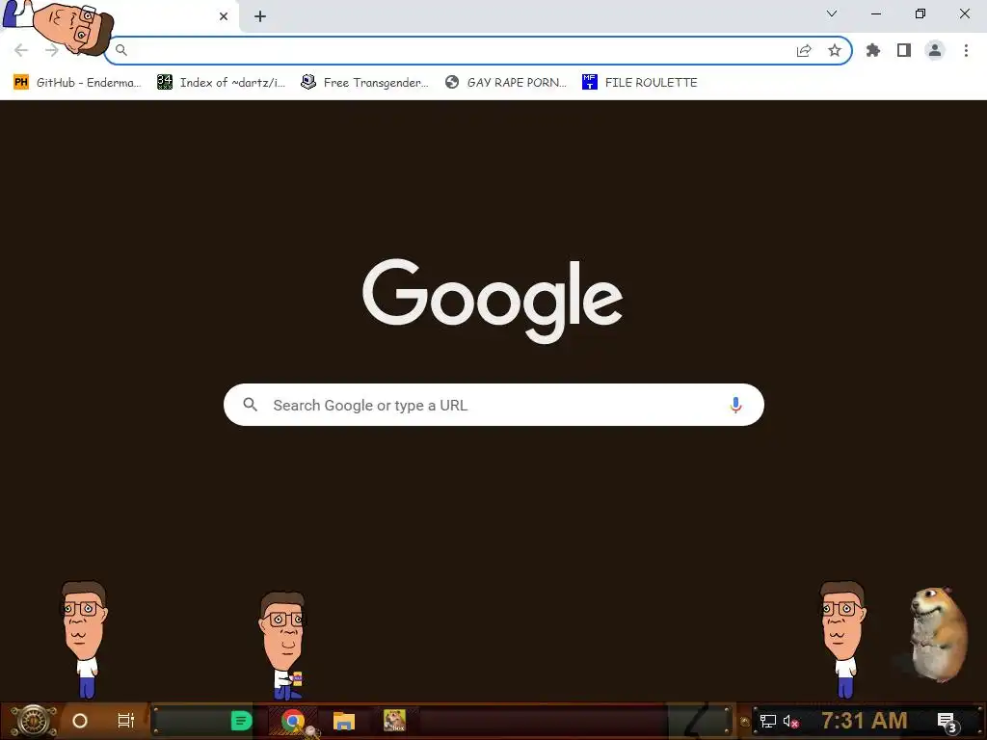Open the Extensions puzzle icon
The width and height of the screenshot is (987, 740).
873,50
